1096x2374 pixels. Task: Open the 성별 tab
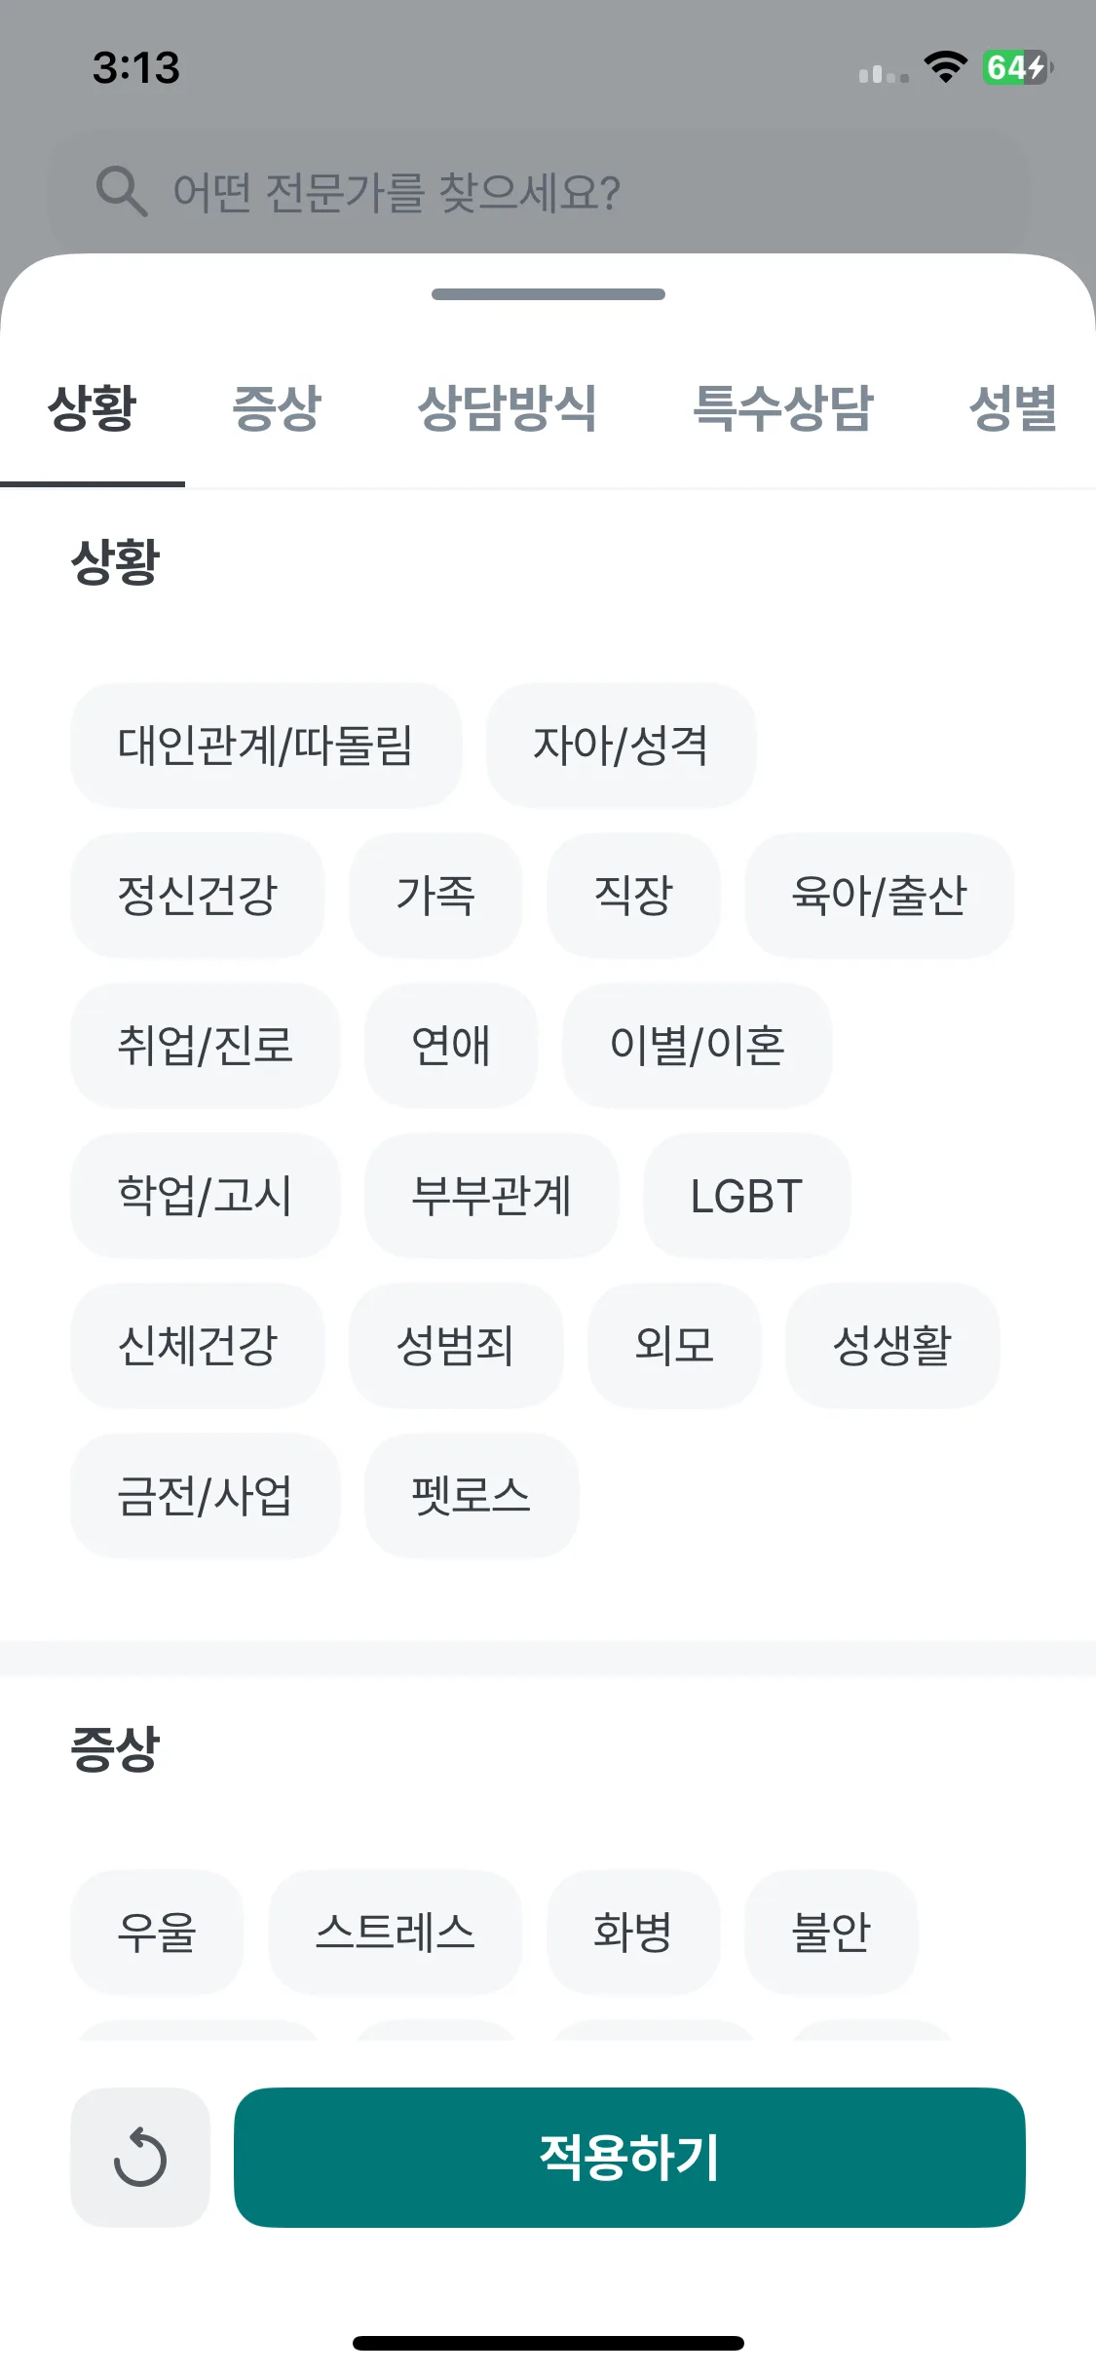pos(1013,407)
